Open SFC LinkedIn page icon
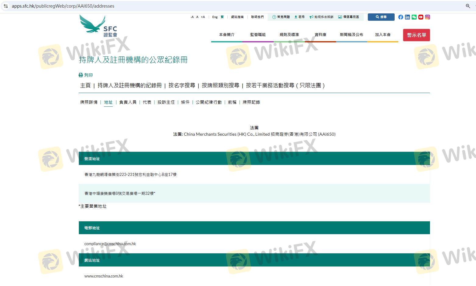476x286 pixels. pos(407,17)
